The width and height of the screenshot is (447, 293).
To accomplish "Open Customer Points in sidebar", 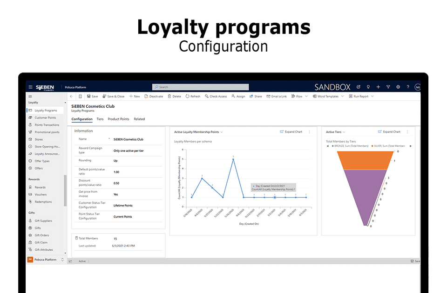I will click(46, 117).
